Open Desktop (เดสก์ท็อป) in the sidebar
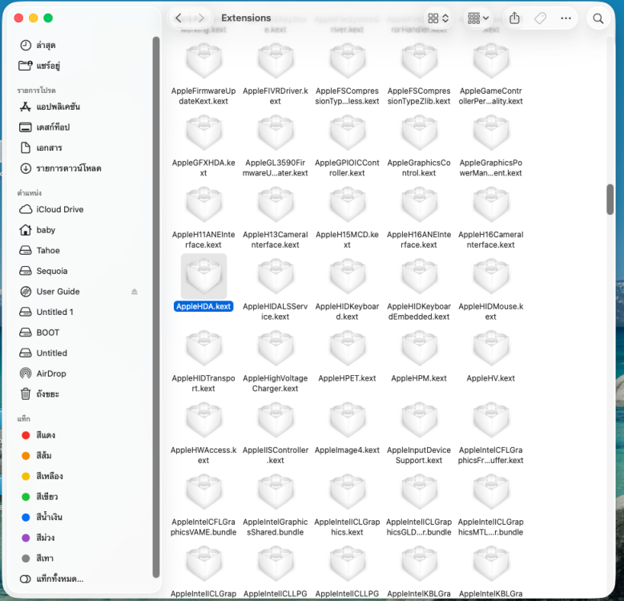This screenshot has width=624, height=601. tap(79, 127)
